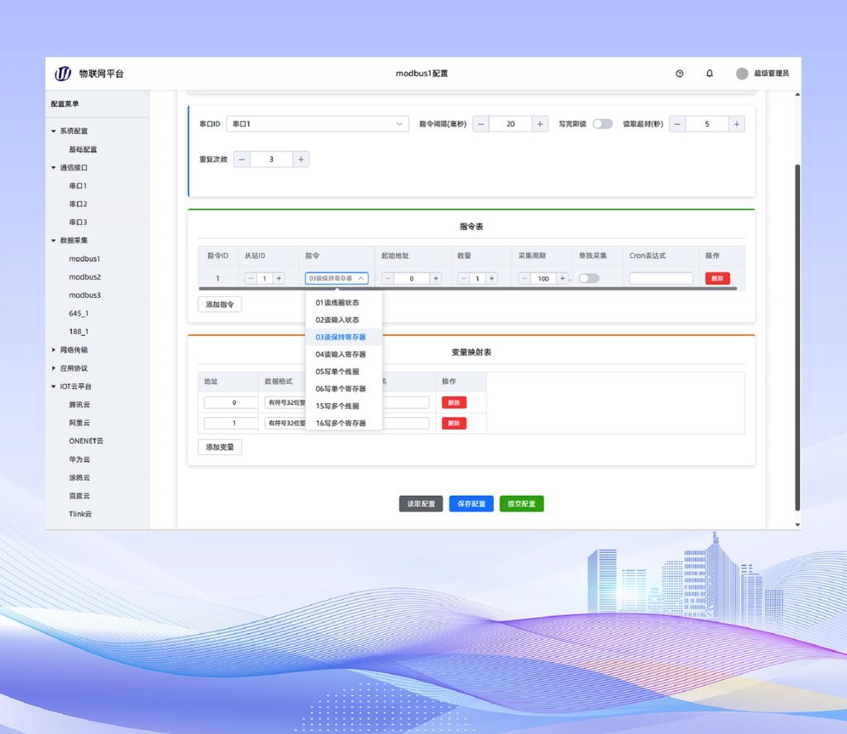
Task: Expand the 网络传输 tree node
Action: pos(54,350)
